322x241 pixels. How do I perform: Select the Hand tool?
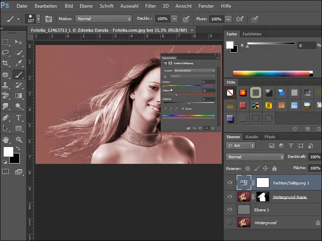tap(5, 140)
